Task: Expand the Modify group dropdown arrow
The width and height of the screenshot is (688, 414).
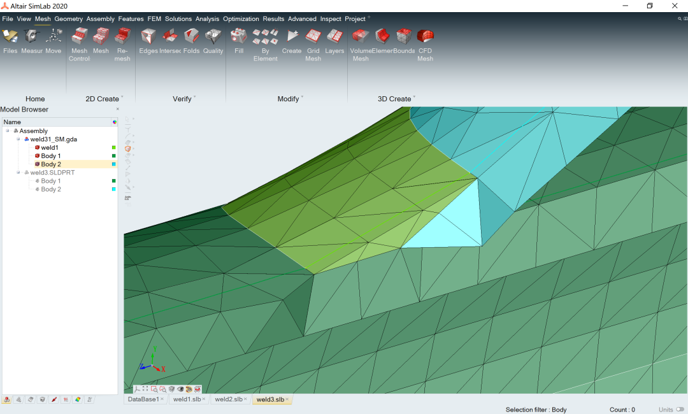Action: point(302,97)
